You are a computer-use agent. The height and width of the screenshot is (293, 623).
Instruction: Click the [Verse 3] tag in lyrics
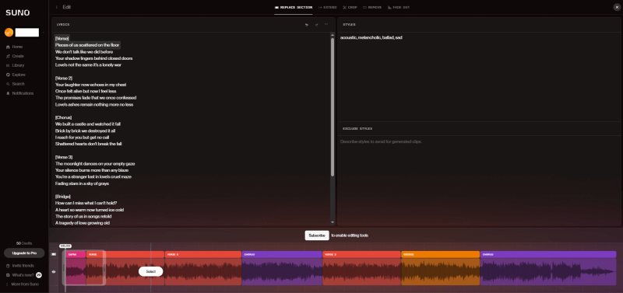pyautogui.click(x=64, y=158)
